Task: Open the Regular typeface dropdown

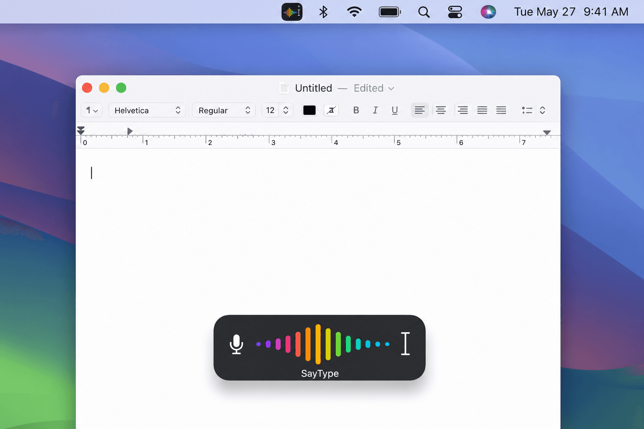Action: (x=223, y=110)
